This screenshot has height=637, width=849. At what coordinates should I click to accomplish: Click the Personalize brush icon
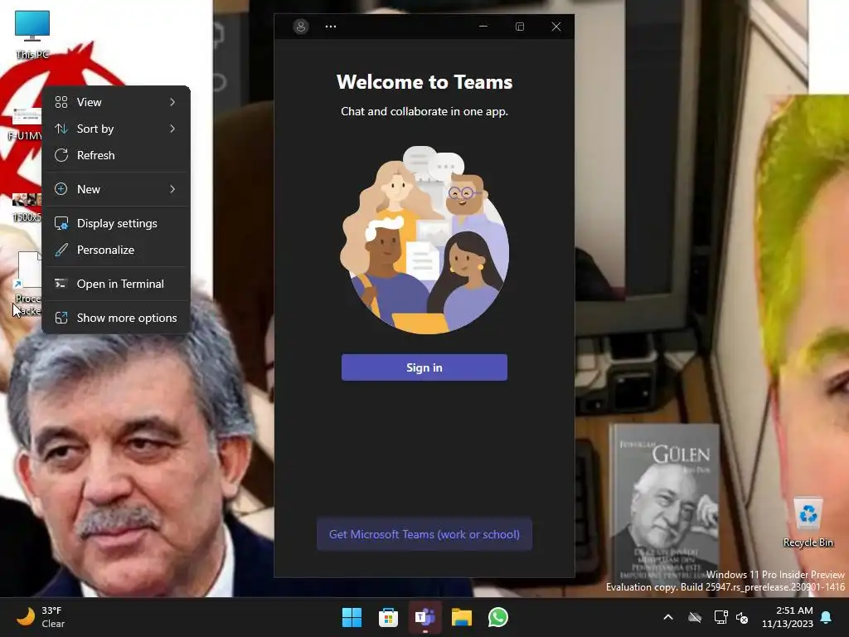[x=61, y=250]
